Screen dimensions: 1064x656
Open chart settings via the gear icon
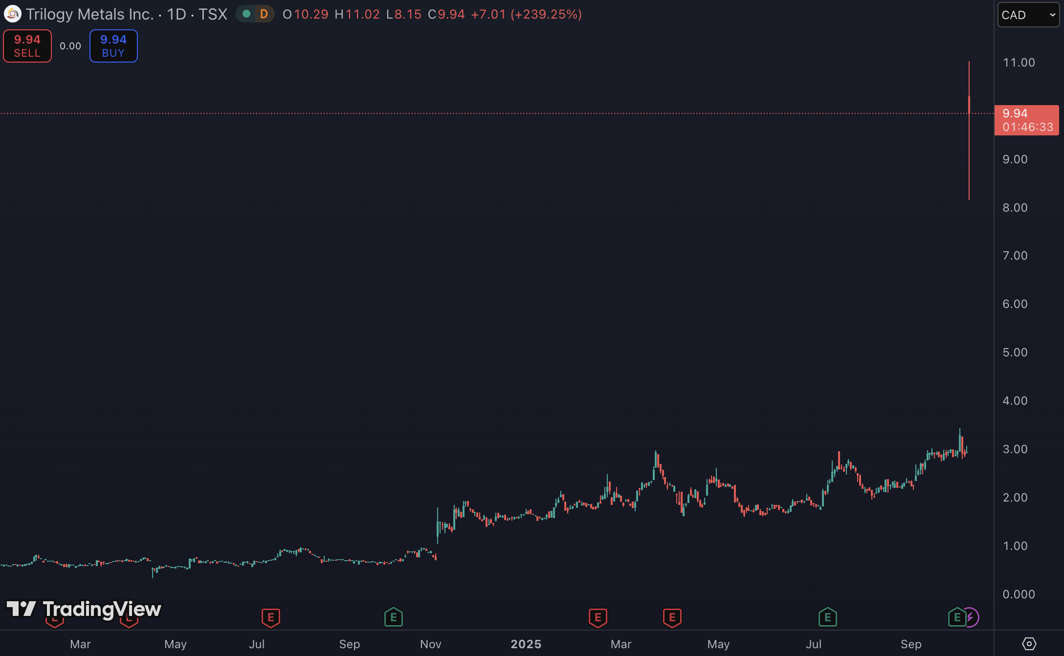point(1029,644)
